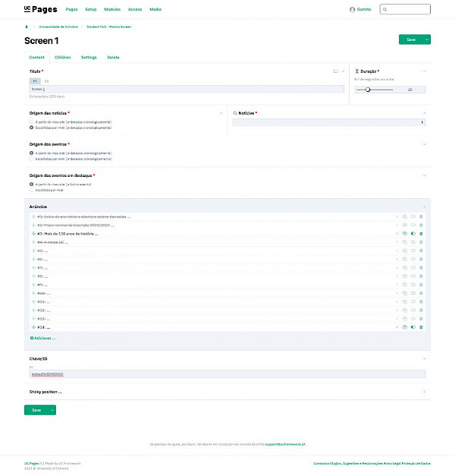Delete announcement #3 with trash icon
The height and width of the screenshot is (473, 455).
422,234
